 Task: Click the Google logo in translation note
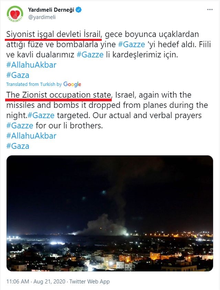[x=72, y=84]
